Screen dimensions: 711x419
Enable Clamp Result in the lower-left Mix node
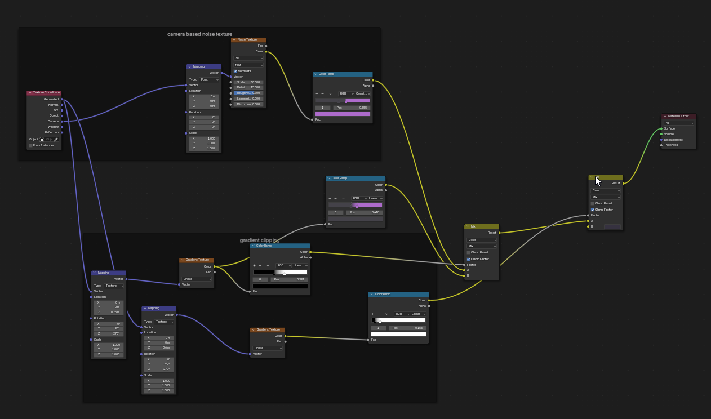tap(469, 252)
